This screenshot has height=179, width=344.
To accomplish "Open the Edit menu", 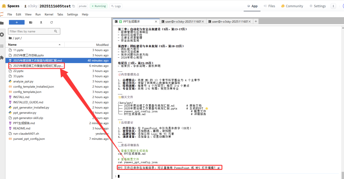I will pyautogui.click(x=18, y=14).
